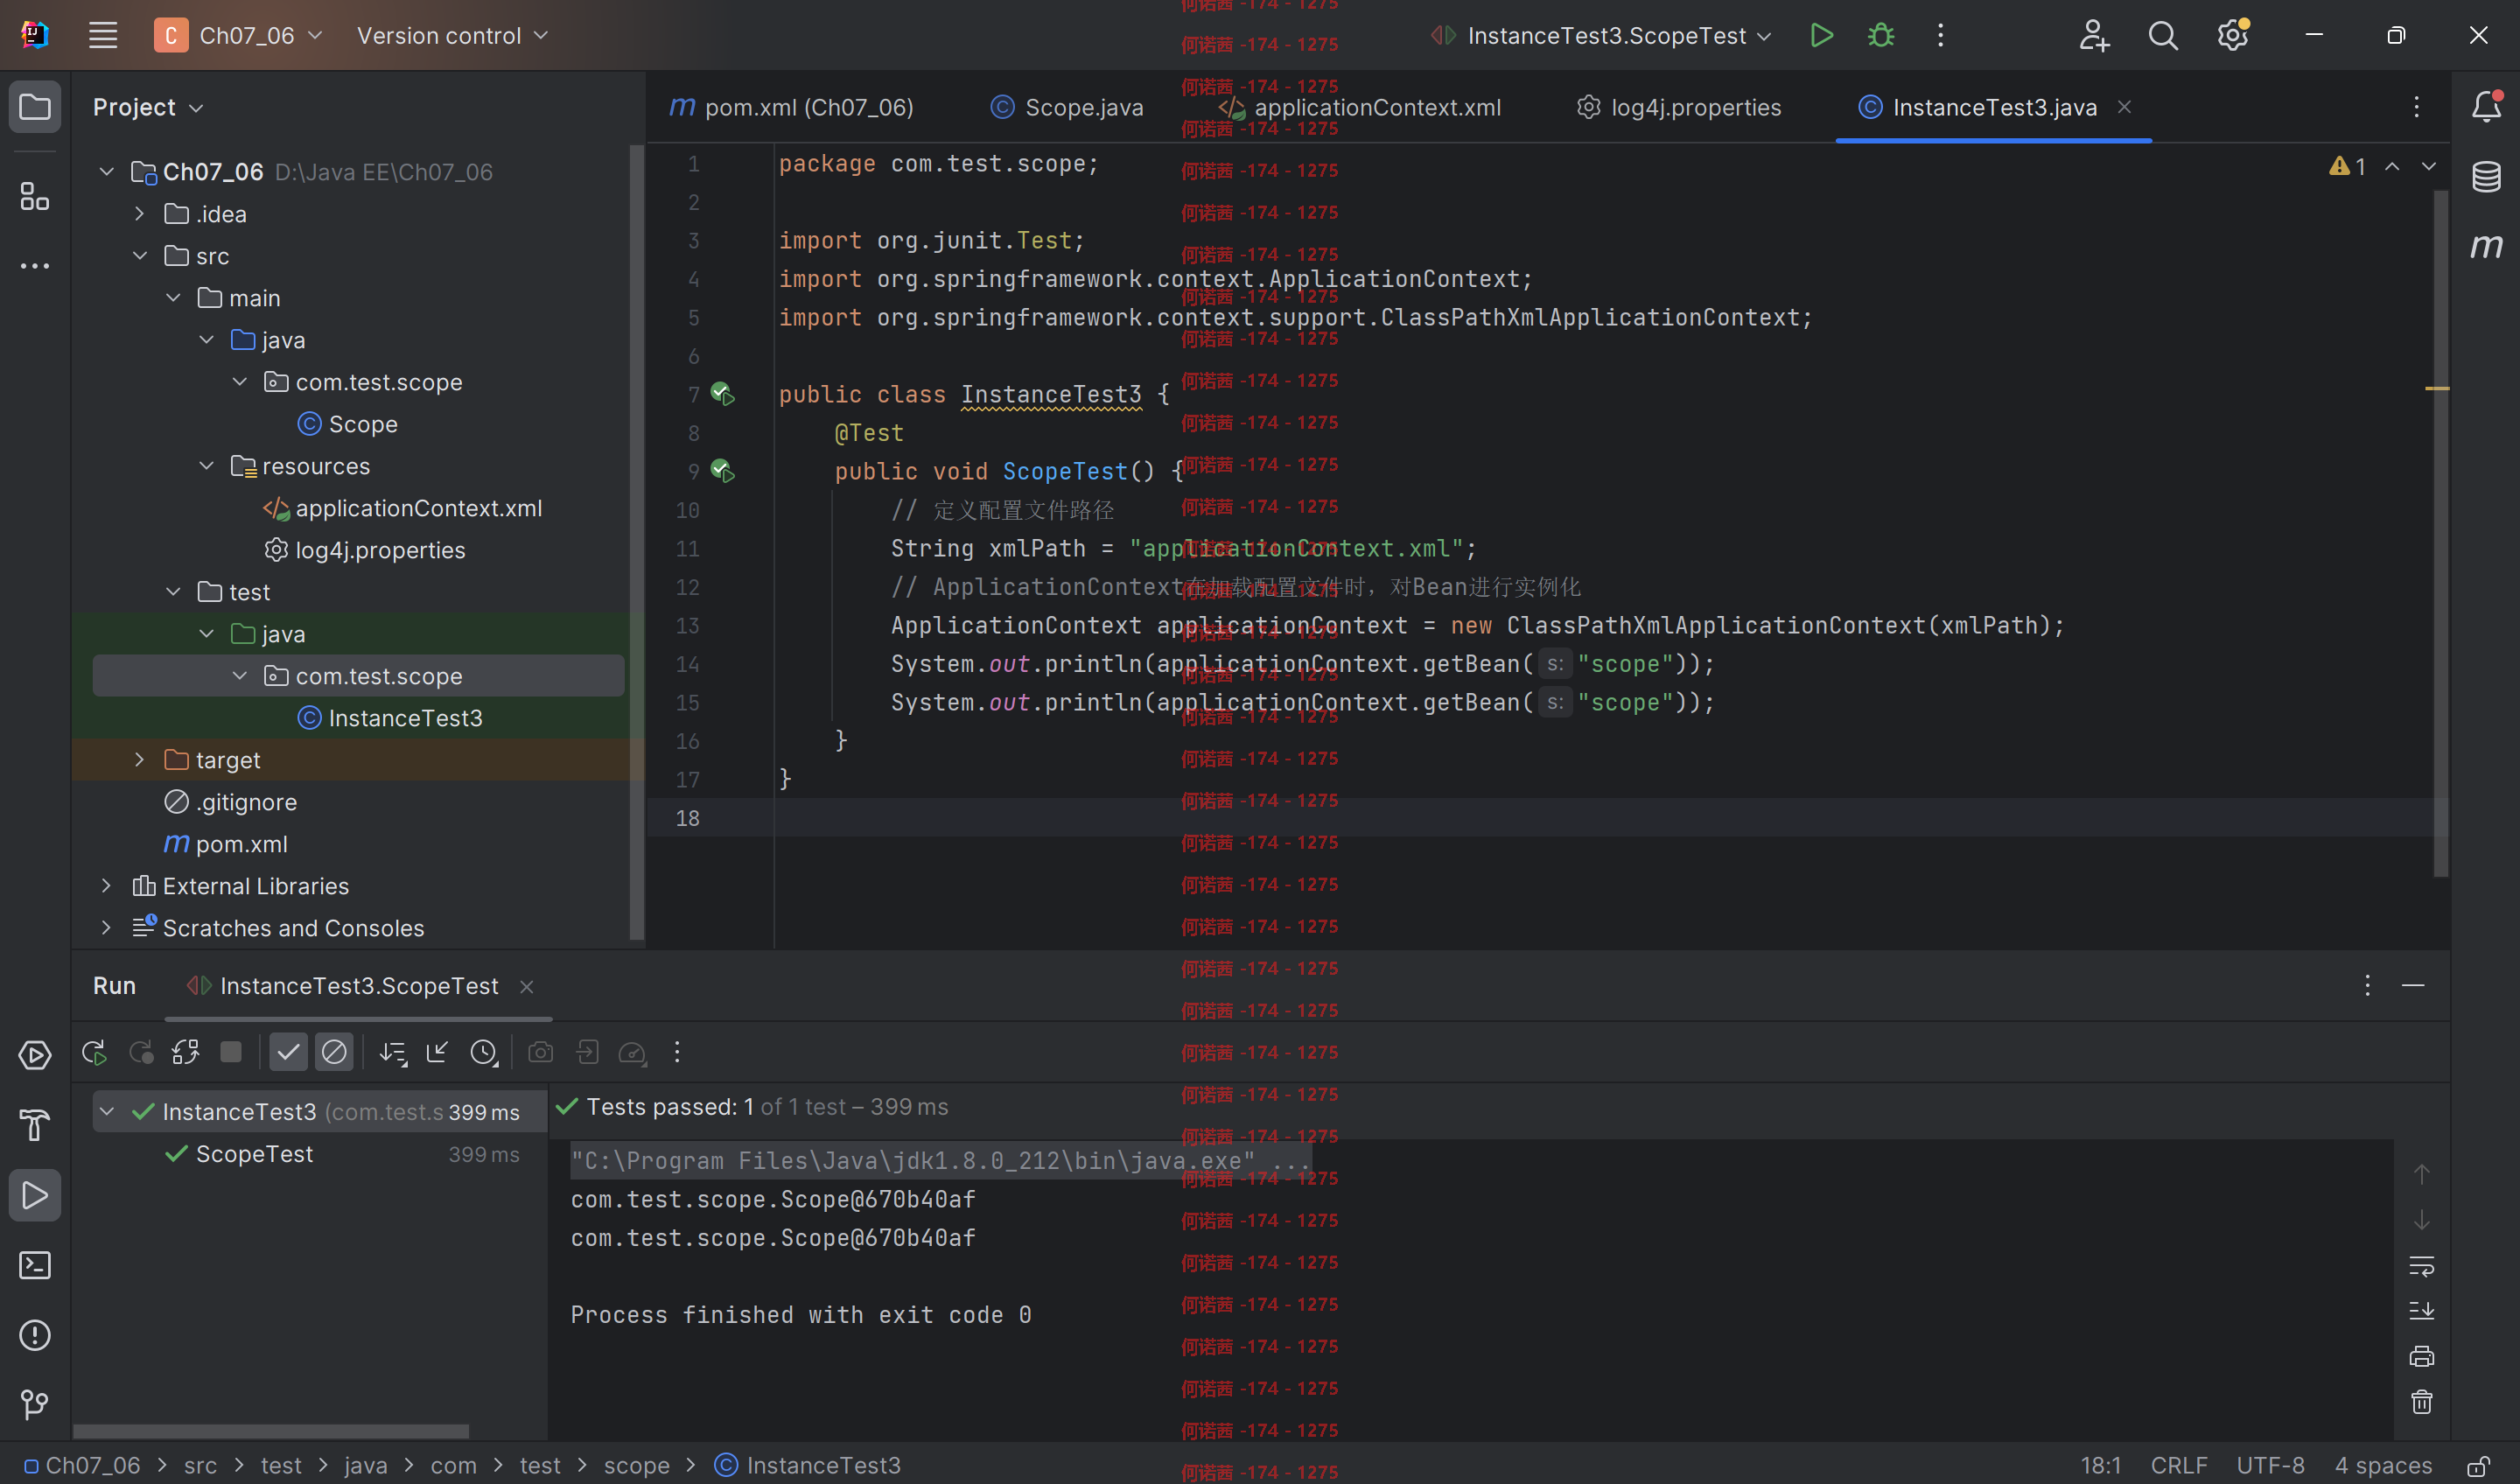Toggle auto-test rerun icon
This screenshot has height=1484, width=2520.
tap(186, 1053)
